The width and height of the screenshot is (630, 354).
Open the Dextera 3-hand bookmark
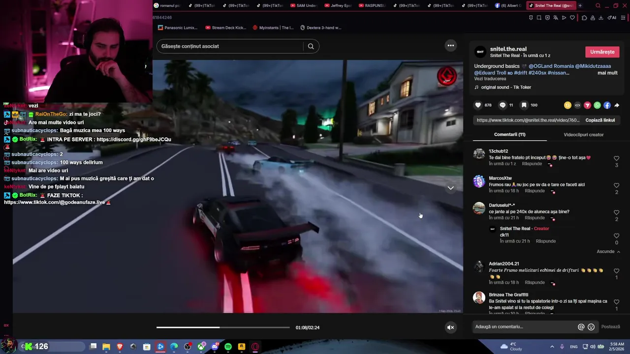tap(320, 28)
